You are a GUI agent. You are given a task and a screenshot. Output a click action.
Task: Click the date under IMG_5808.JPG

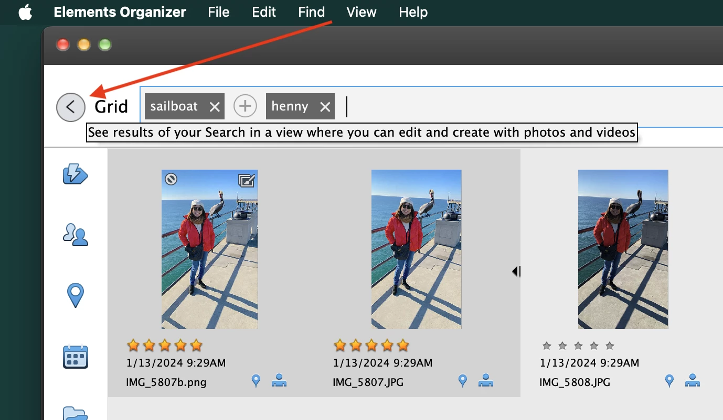coord(590,362)
